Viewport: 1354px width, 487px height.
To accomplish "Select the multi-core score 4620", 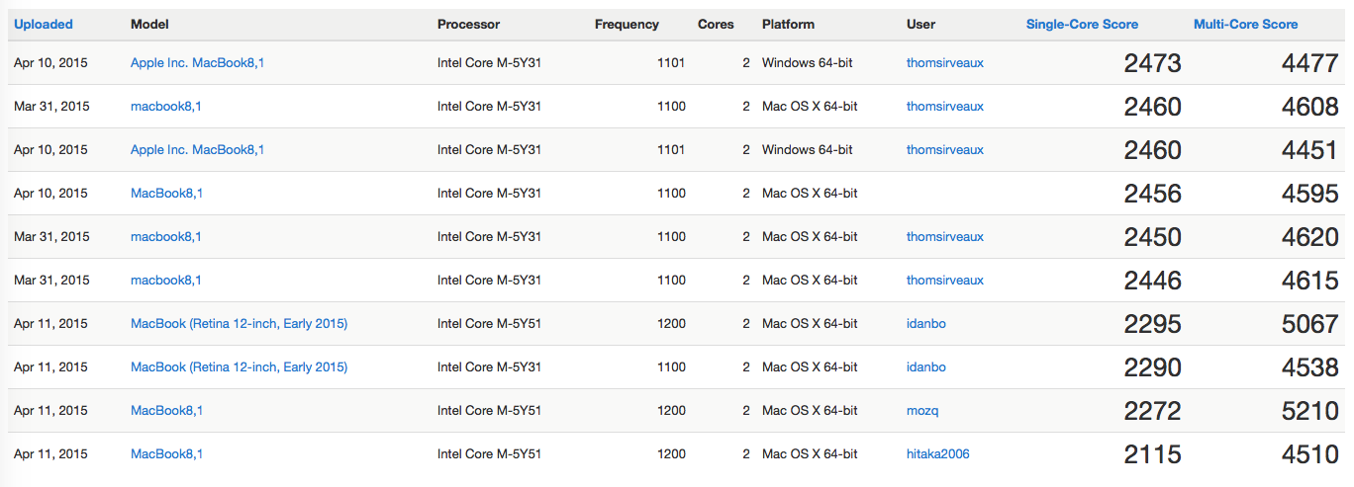I will point(1310,237).
